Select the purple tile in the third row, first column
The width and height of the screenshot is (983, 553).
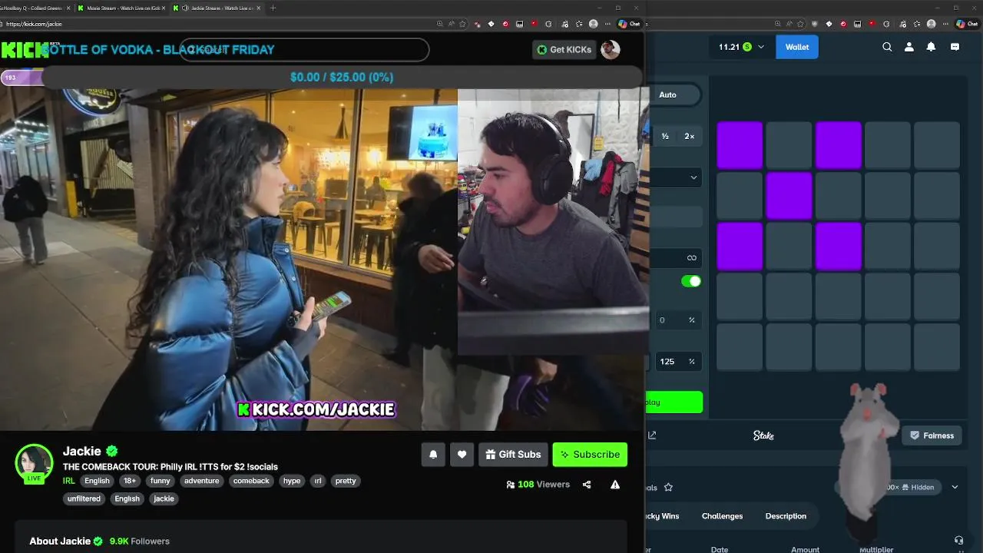pyautogui.click(x=740, y=247)
